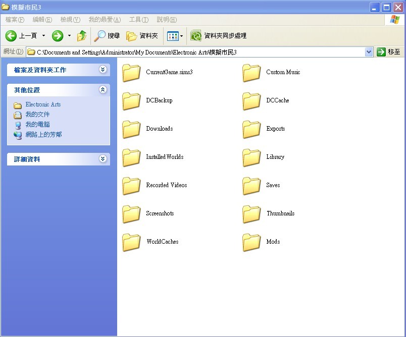Select the Recorded Videos folder icon

tap(131, 186)
